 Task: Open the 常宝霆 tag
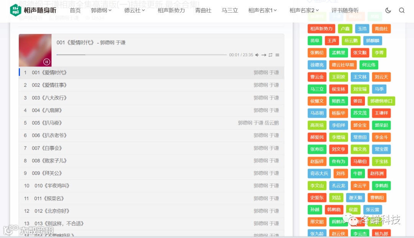(381, 149)
